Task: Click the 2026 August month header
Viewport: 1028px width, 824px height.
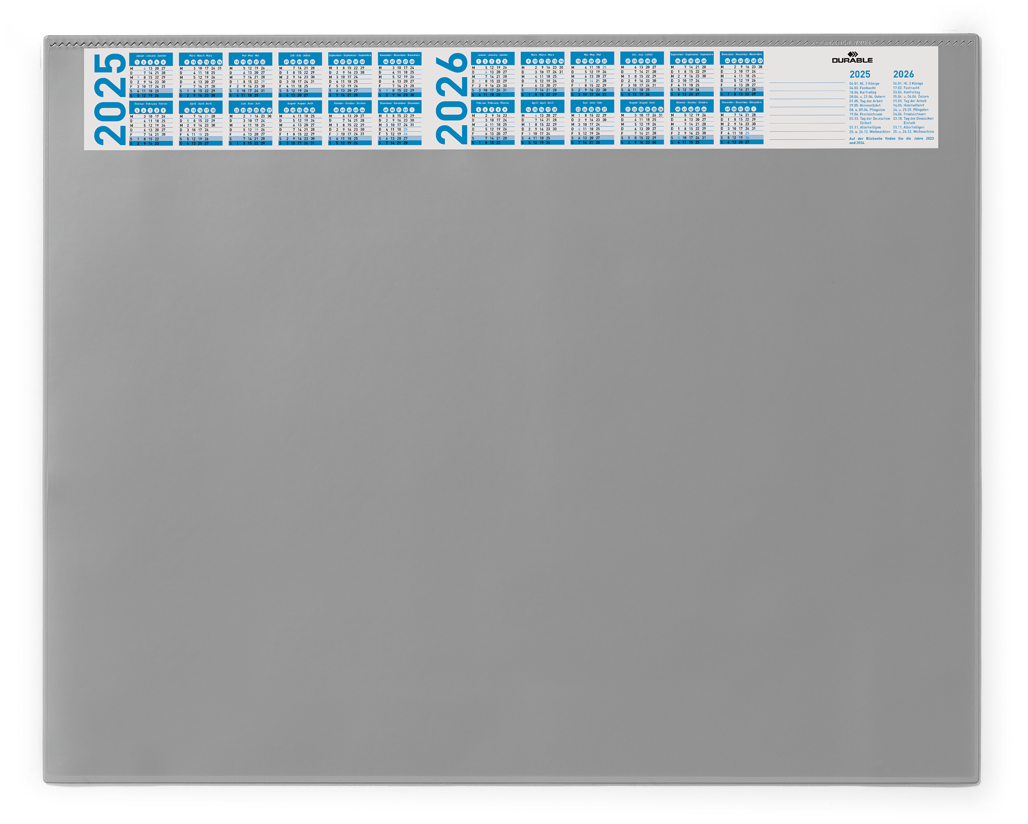Action: [642, 102]
